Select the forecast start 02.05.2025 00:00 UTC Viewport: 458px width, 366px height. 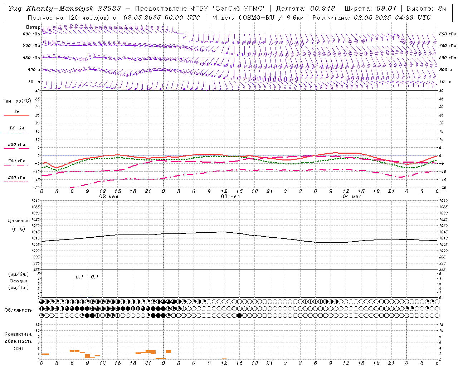coord(162,18)
